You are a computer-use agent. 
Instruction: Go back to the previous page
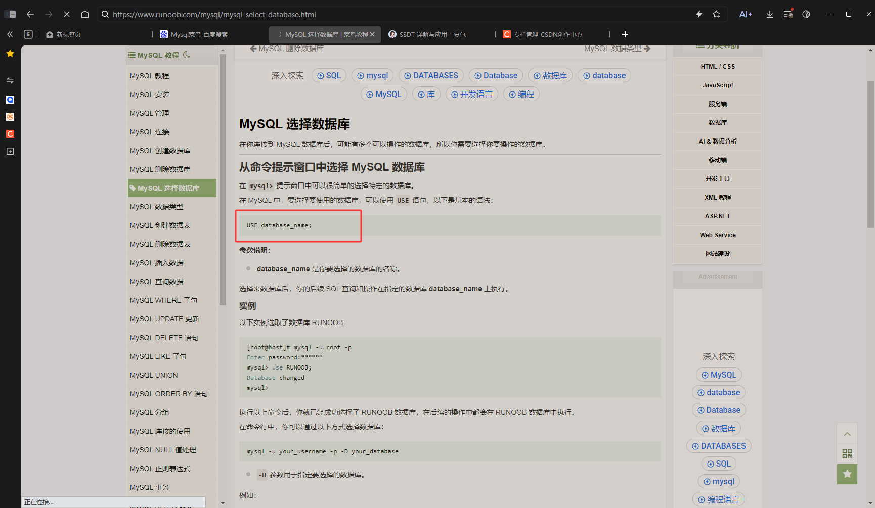pyautogui.click(x=30, y=14)
